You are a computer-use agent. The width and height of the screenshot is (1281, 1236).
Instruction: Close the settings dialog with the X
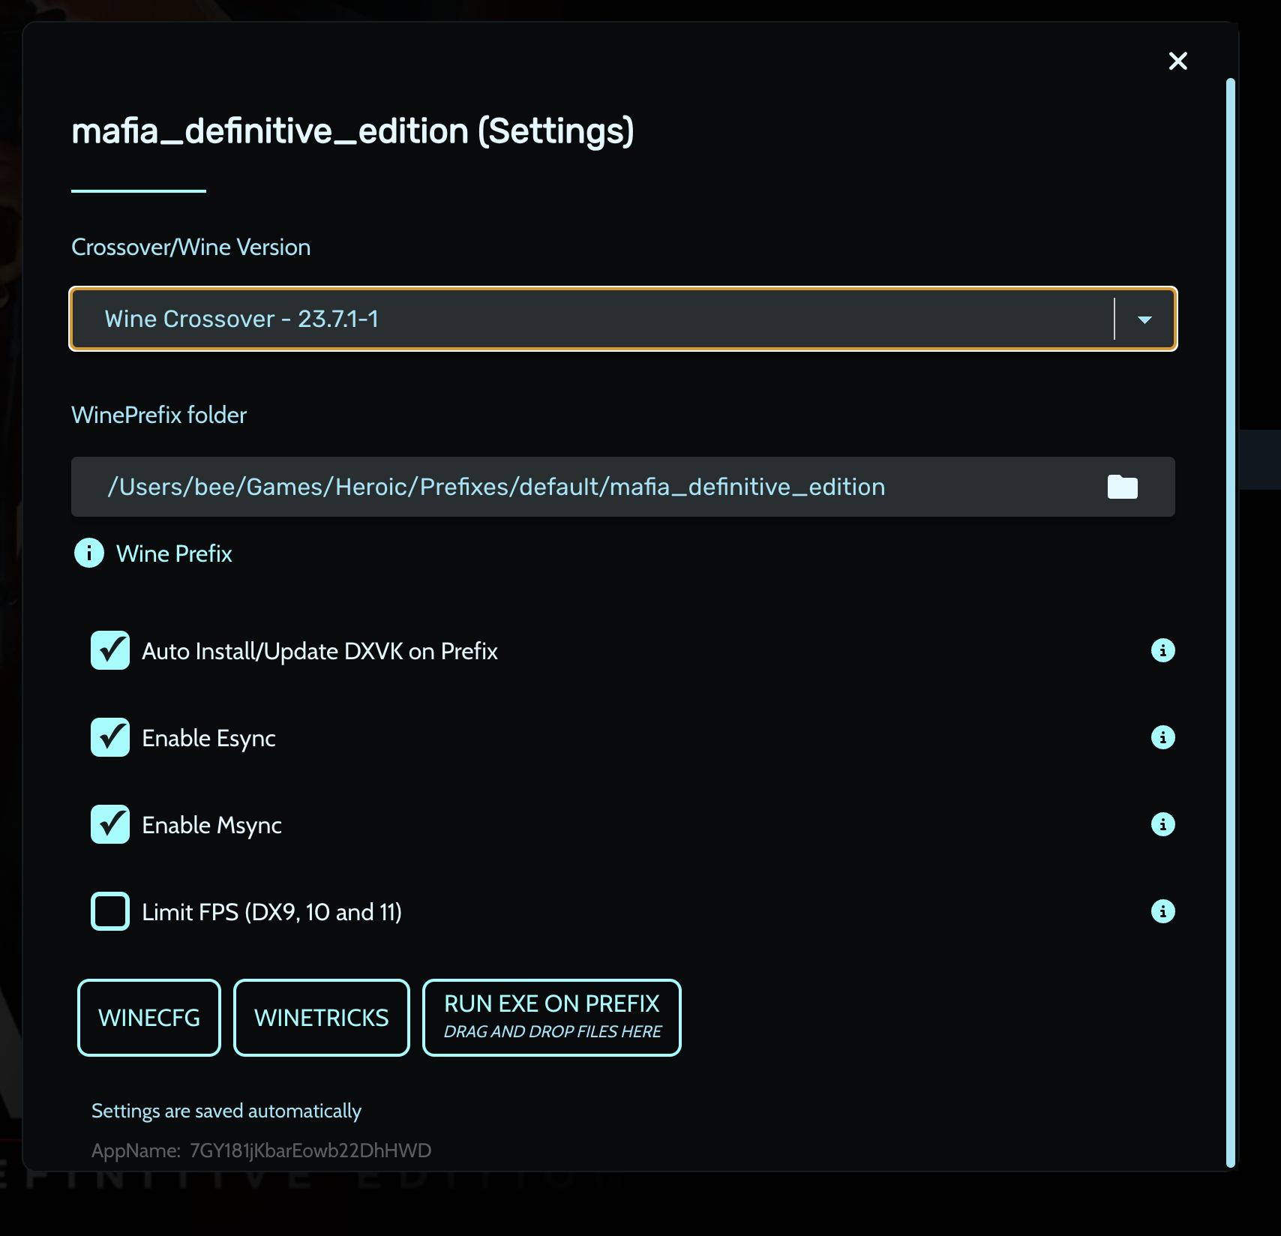click(1177, 61)
